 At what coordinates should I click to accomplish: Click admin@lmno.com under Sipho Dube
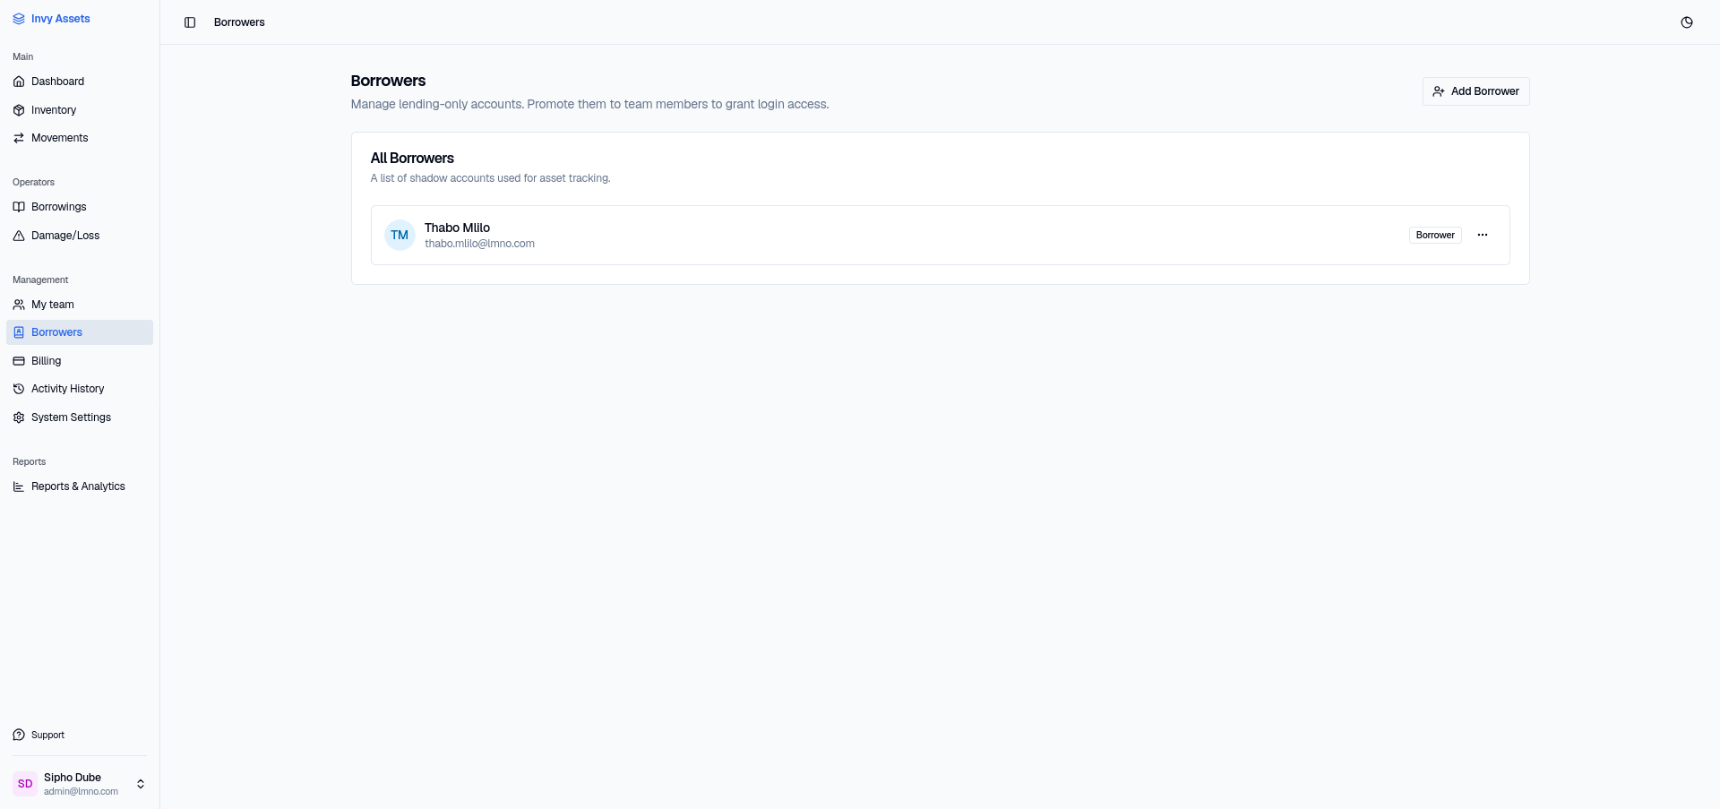point(81,792)
